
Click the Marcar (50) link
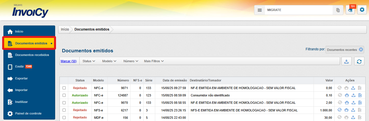(69, 61)
